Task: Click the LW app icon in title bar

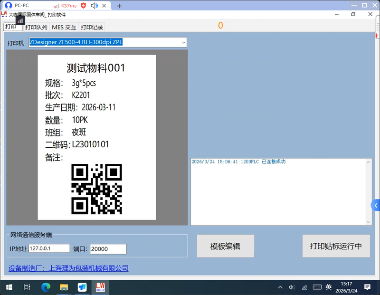Action: (x=4, y=14)
